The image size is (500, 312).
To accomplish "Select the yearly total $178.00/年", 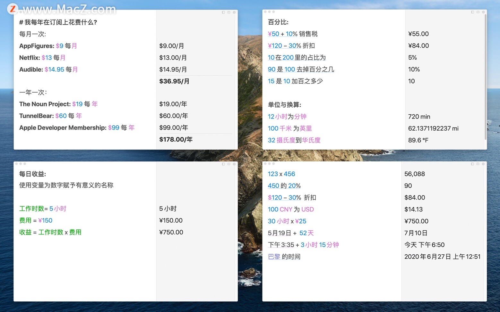I will [176, 139].
